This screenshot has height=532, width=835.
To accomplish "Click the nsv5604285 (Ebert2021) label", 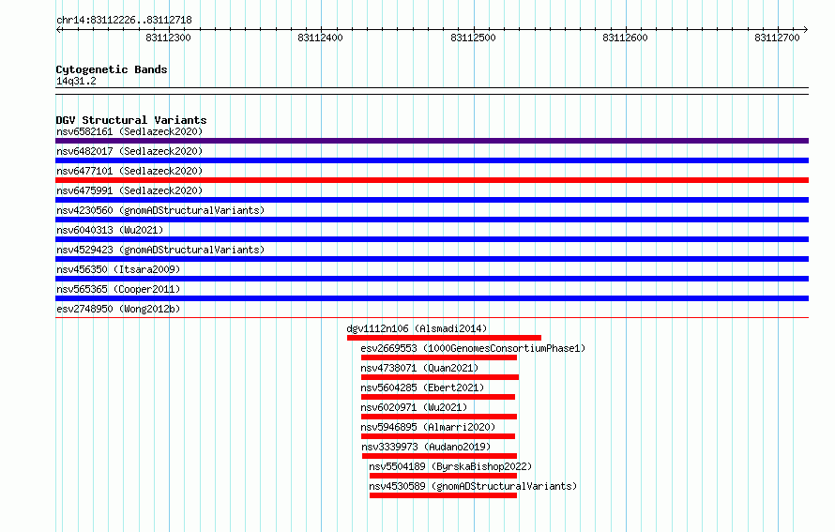I will [x=422, y=388].
